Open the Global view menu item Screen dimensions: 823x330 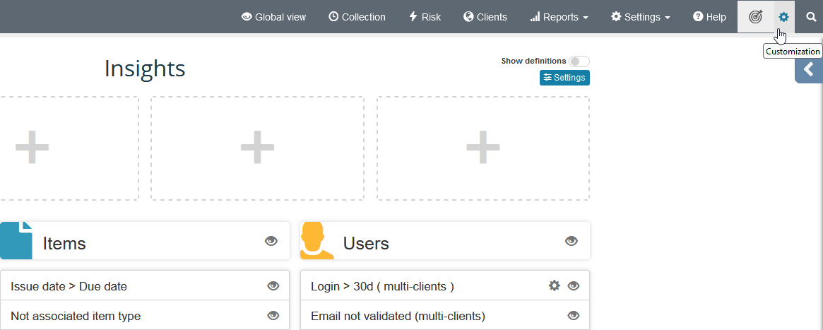(x=273, y=17)
